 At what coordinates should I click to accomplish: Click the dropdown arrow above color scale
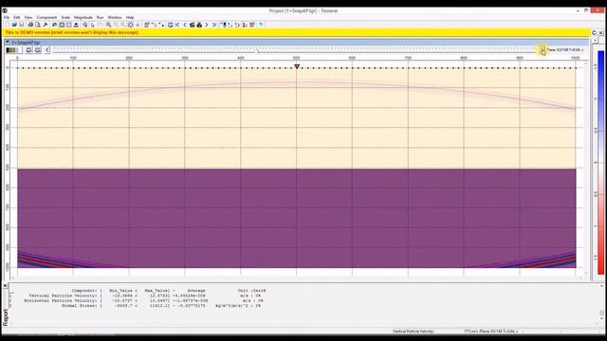[595, 41]
